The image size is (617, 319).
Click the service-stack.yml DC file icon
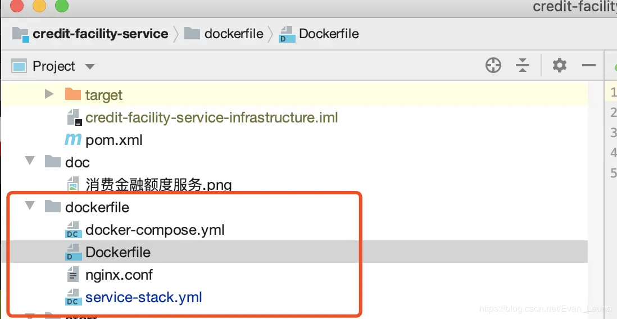[73, 297]
